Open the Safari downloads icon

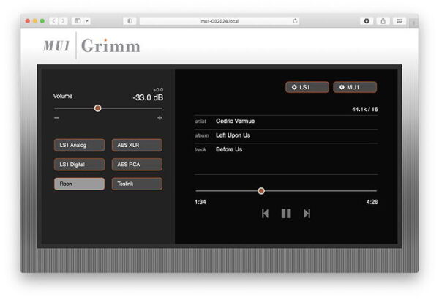tap(367, 21)
